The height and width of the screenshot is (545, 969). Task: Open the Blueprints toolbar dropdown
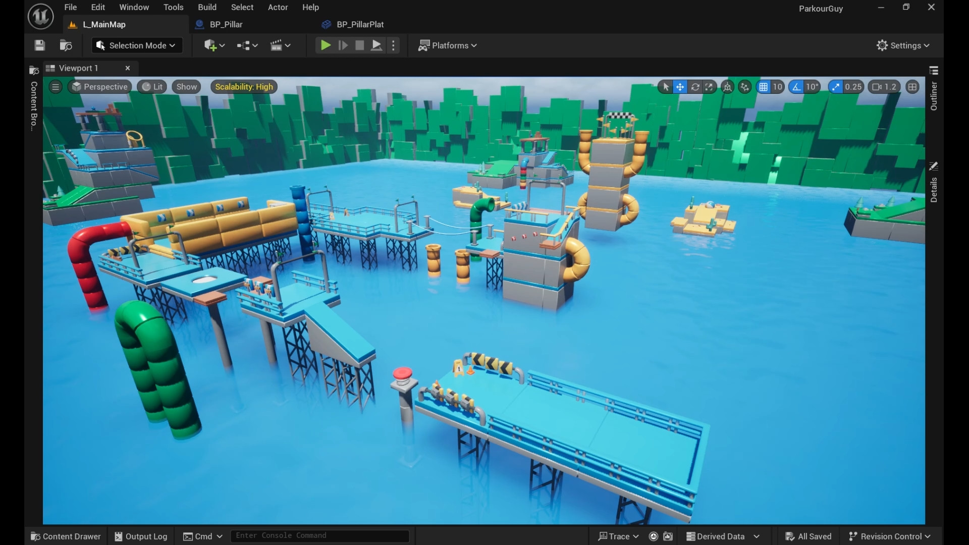(x=247, y=45)
